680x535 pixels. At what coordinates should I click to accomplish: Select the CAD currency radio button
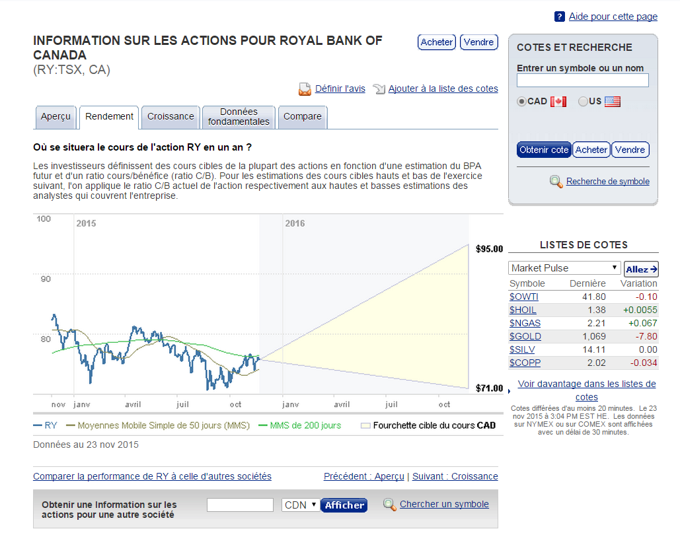click(x=521, y=102)
